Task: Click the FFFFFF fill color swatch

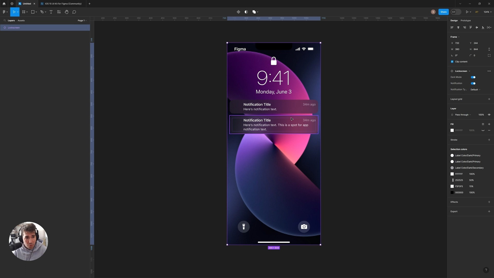Action: 452,131
